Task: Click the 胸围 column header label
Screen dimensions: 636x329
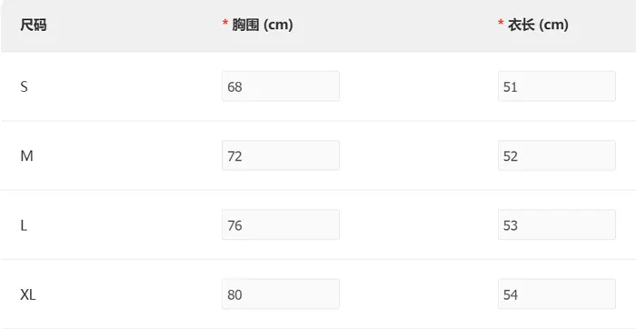Action: click(245, 25)
